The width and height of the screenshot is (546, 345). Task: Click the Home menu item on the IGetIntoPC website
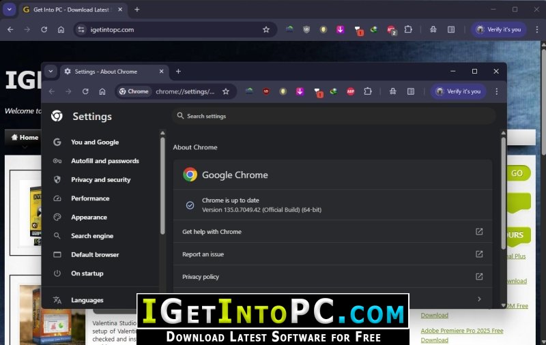click(x=25, y=137)
